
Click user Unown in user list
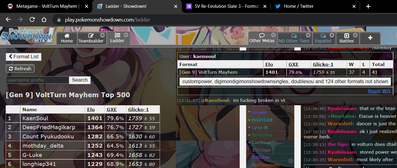(259, 113)
